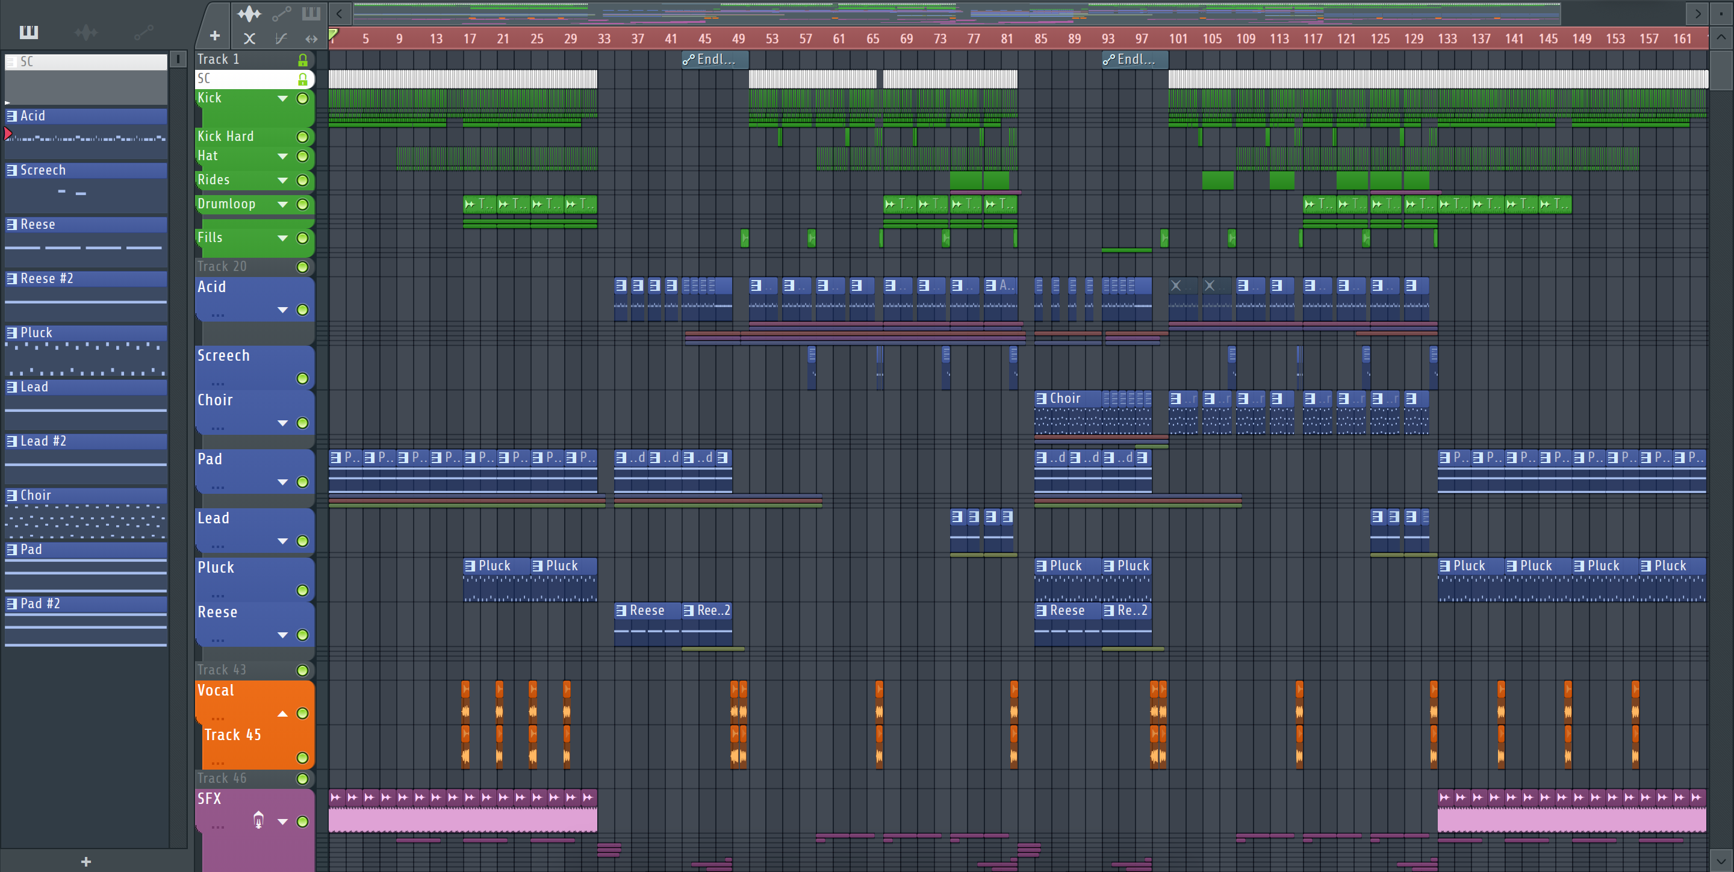This screenshot has height=872, width=1734.
Task: Select the Drumloop track header
Action: 255,204
